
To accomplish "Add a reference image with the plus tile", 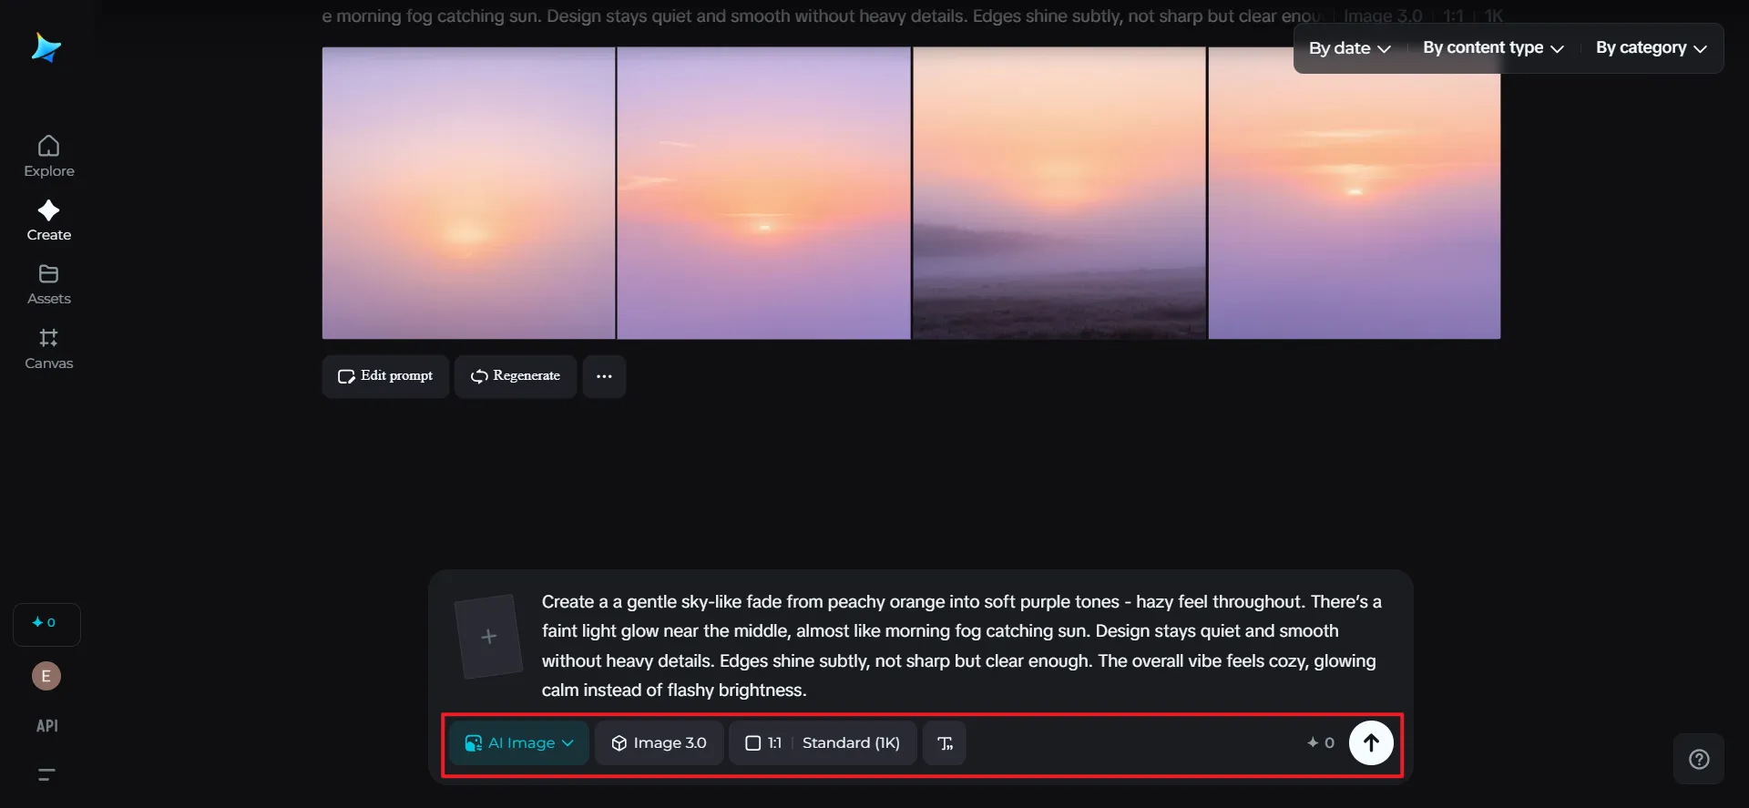I will pyautogui.click(x=488, y=636).
